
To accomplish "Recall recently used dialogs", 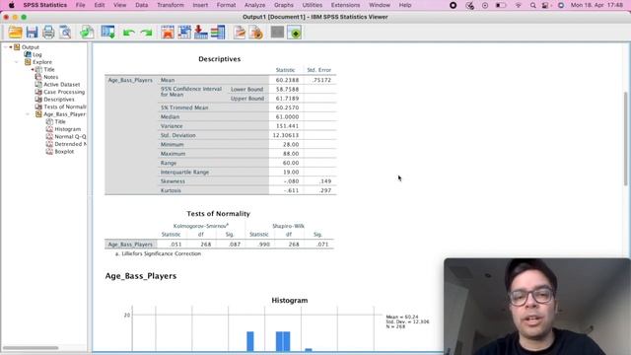I will click(x=107, y=33).
